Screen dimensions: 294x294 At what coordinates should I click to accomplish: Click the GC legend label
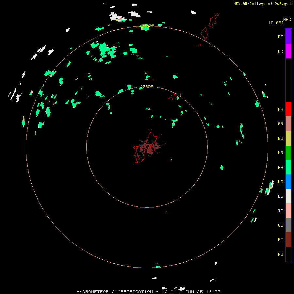tap(281, 225)
